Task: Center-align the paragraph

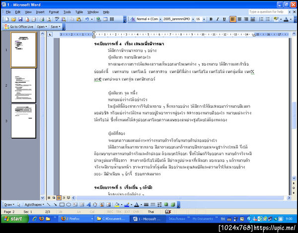Action: pos(239,19)
